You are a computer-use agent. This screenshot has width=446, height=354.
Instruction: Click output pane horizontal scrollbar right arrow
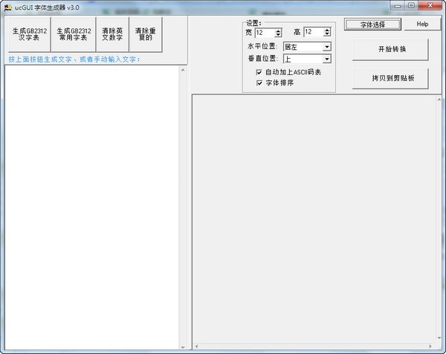[430, 346]
